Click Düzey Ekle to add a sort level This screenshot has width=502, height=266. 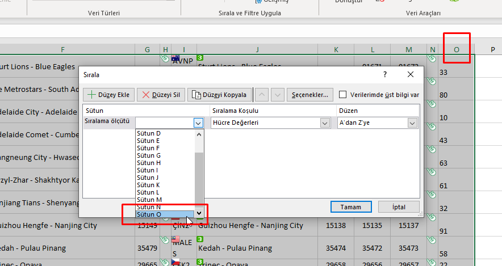coord(108,95)
